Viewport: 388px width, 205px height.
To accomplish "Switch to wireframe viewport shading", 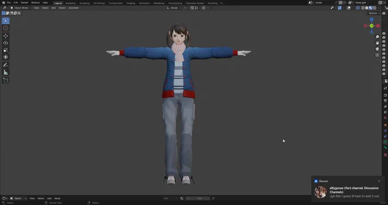I will tap(363, 8).
